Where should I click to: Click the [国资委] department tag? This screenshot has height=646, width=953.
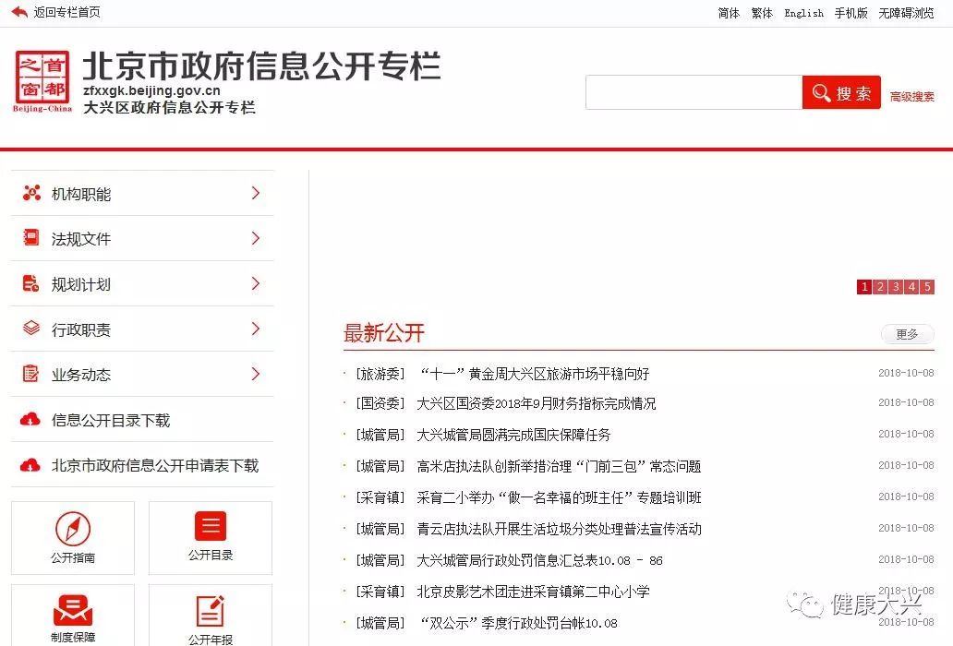pos(380,403)
